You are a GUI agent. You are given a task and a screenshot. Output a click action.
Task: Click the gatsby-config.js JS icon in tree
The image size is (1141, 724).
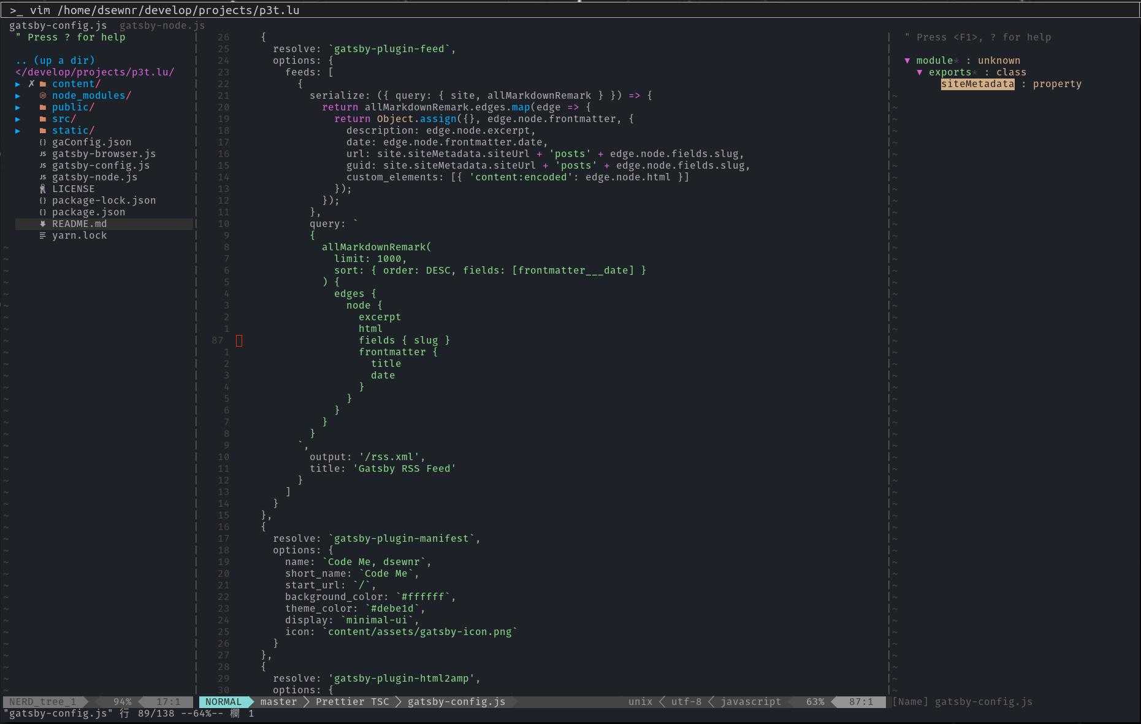point(43,166)
